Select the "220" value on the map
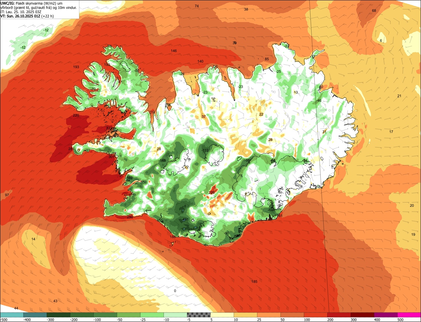 point(76,115)
